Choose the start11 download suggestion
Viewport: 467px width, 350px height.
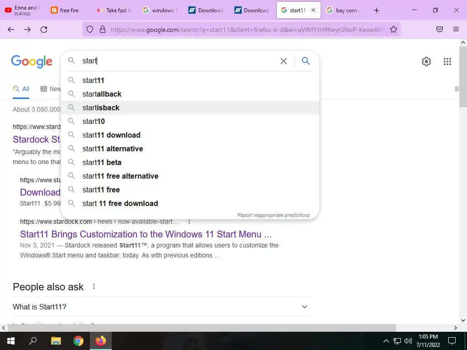tap(190, 135)
